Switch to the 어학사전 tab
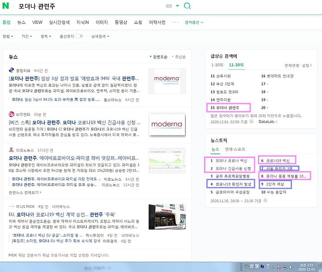Image resolution: width=322 pixels, height=272 pixels. (x=157, y=22)
